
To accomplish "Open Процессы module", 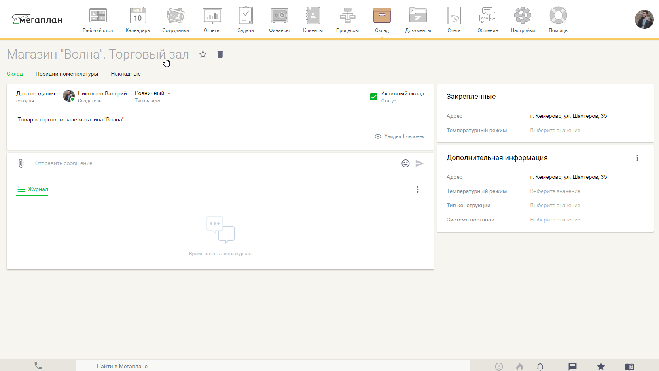I will (x=347, y=20).
